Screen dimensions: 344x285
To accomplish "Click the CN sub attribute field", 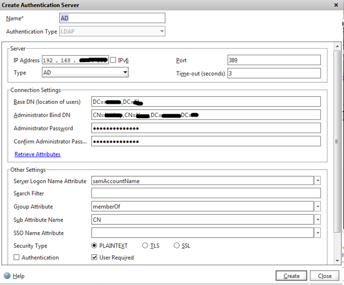I will (x=202, y=219).
